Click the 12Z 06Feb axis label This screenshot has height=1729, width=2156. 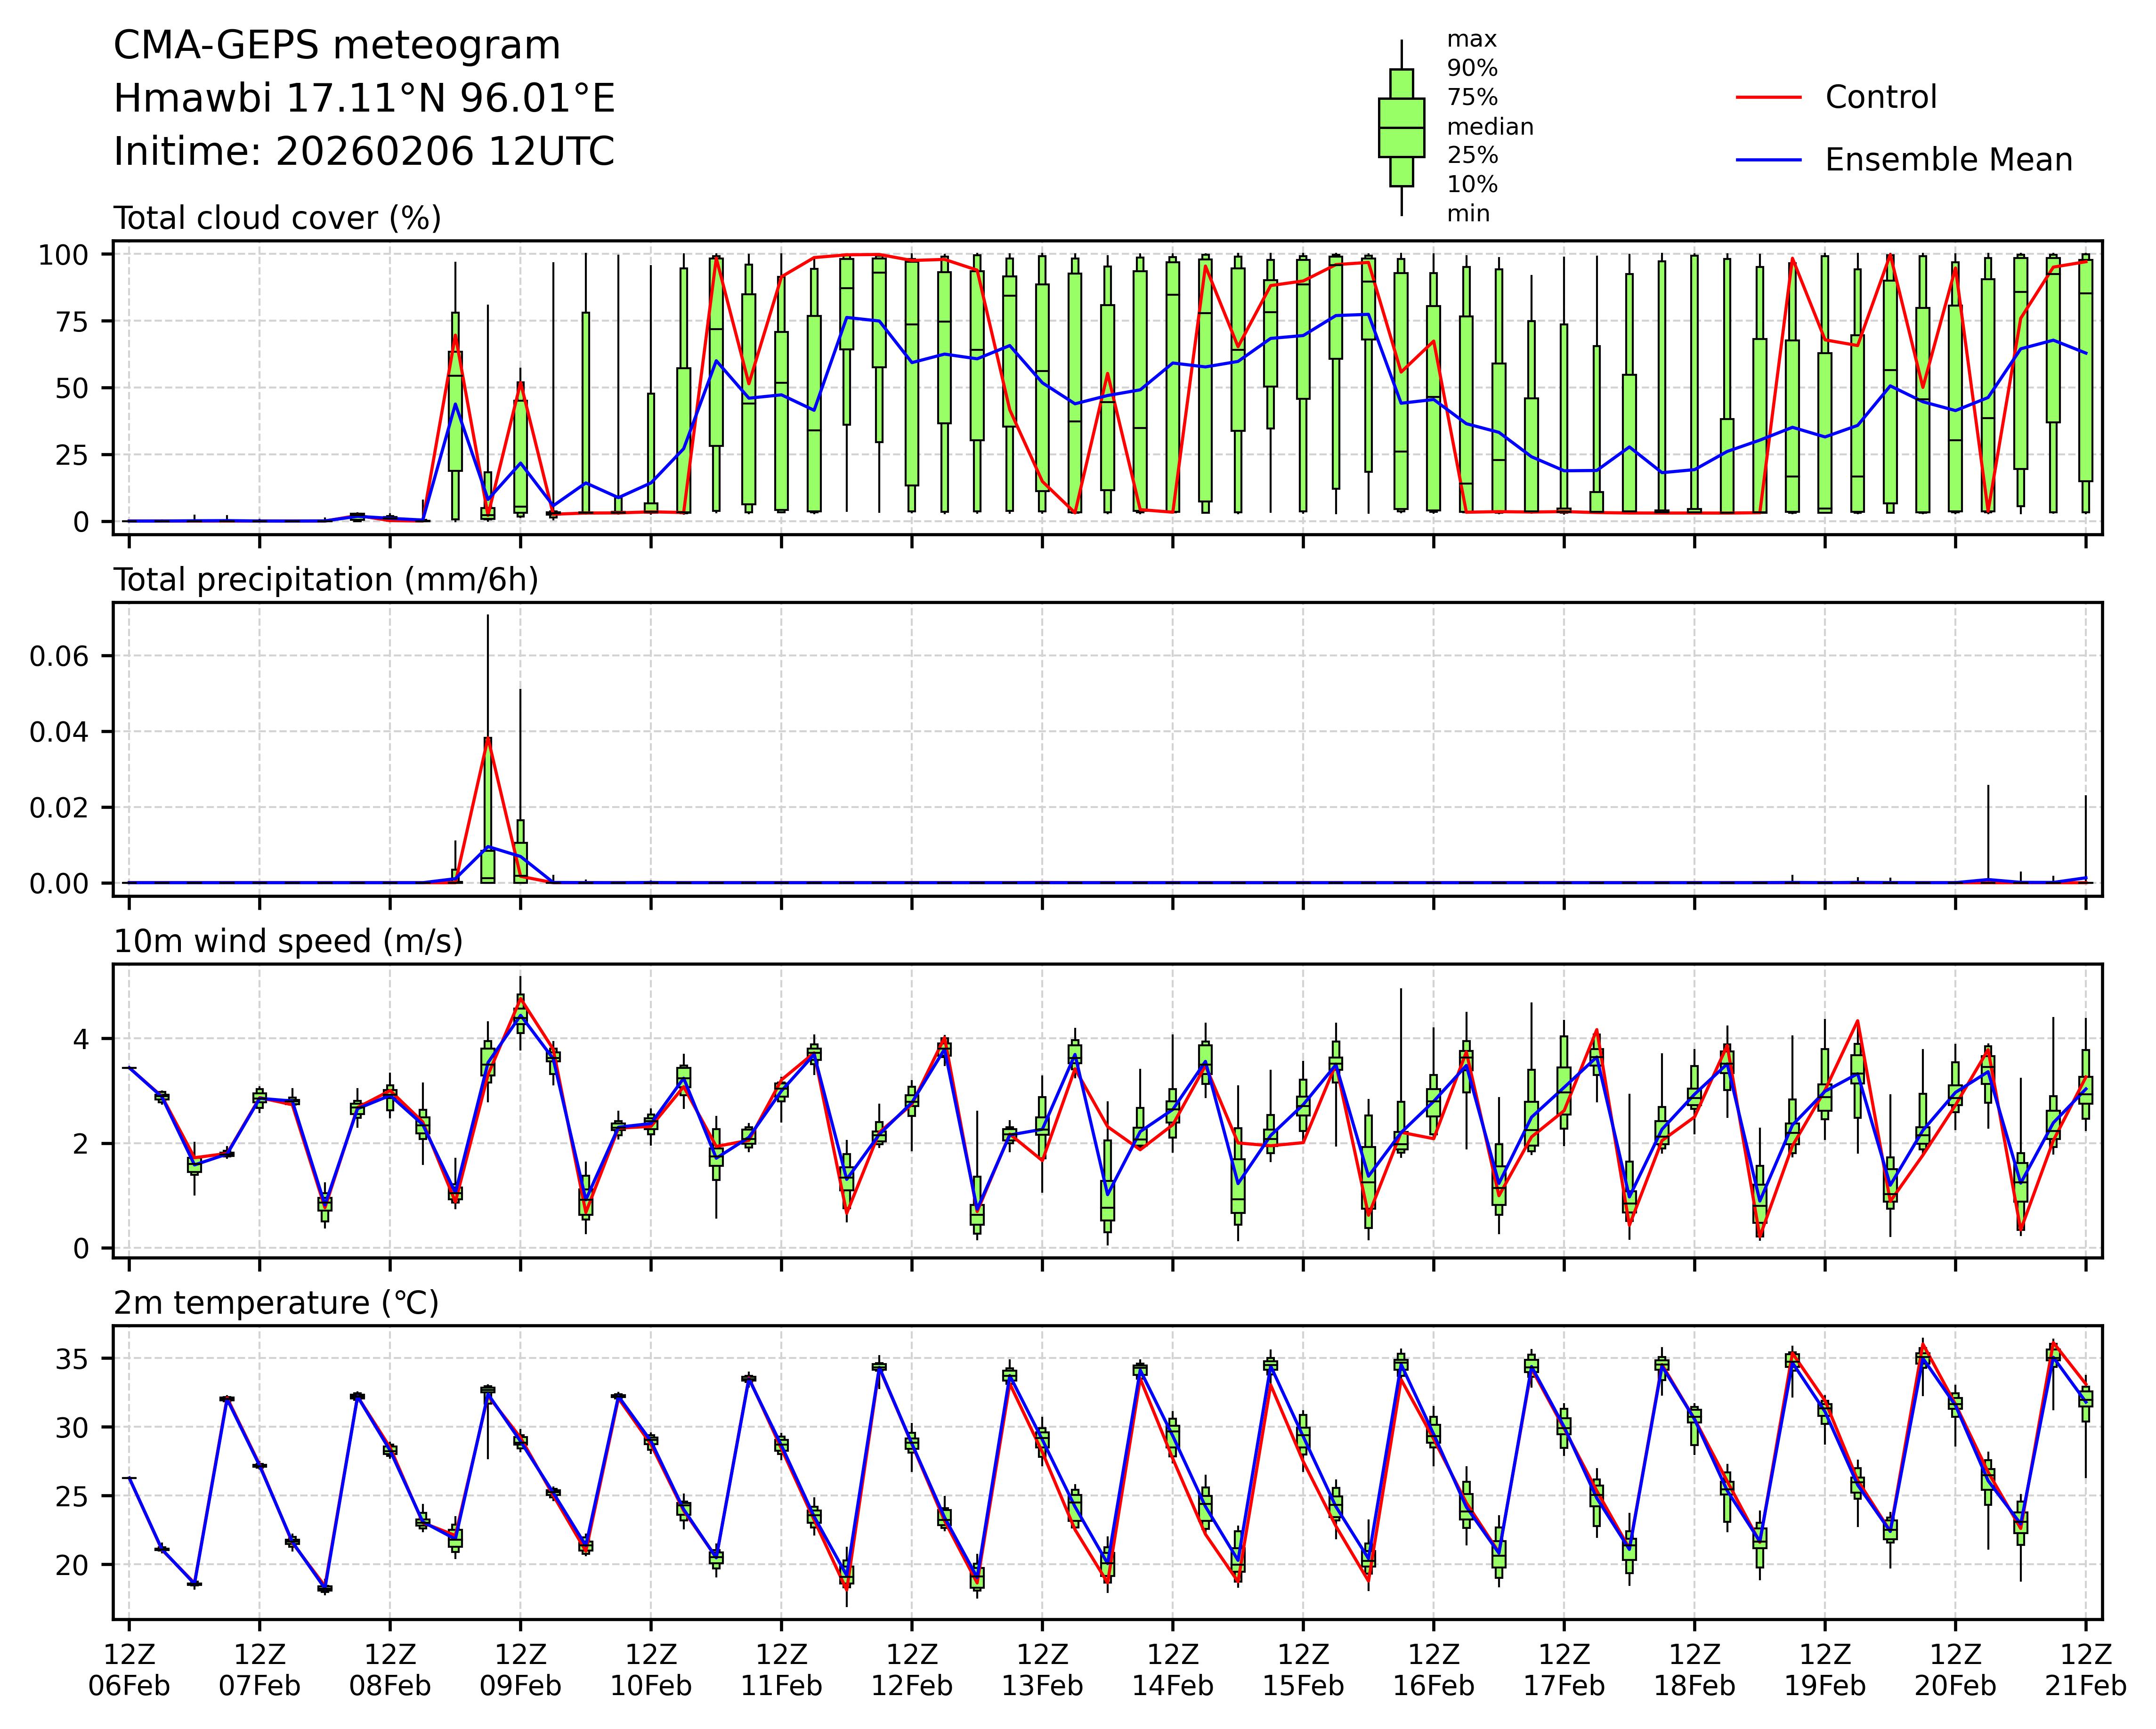click(x=129, y=1670)
